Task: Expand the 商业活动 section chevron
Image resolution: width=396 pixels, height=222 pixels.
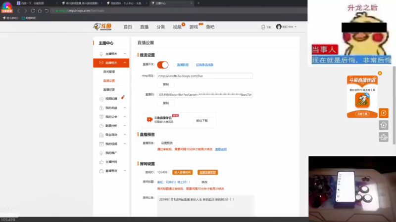Action: point(125,135)
